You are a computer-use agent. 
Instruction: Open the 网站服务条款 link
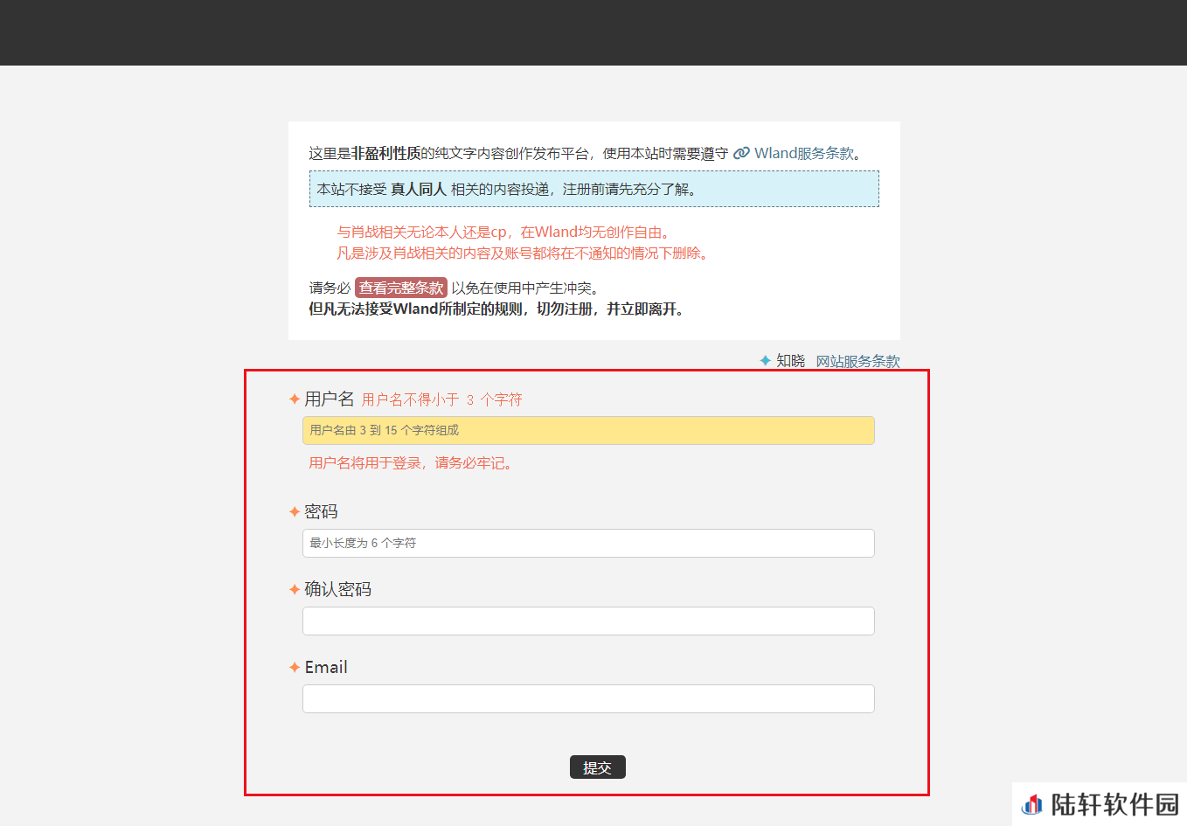coord(857,361)
